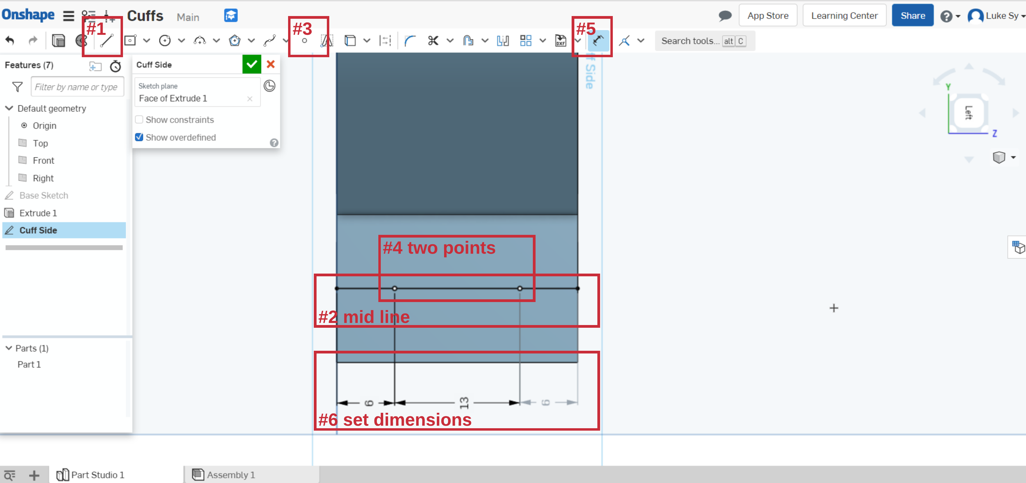Screen dimensions: 1026x483
Task: Click the red cancel X button
Action: (270, 64)
